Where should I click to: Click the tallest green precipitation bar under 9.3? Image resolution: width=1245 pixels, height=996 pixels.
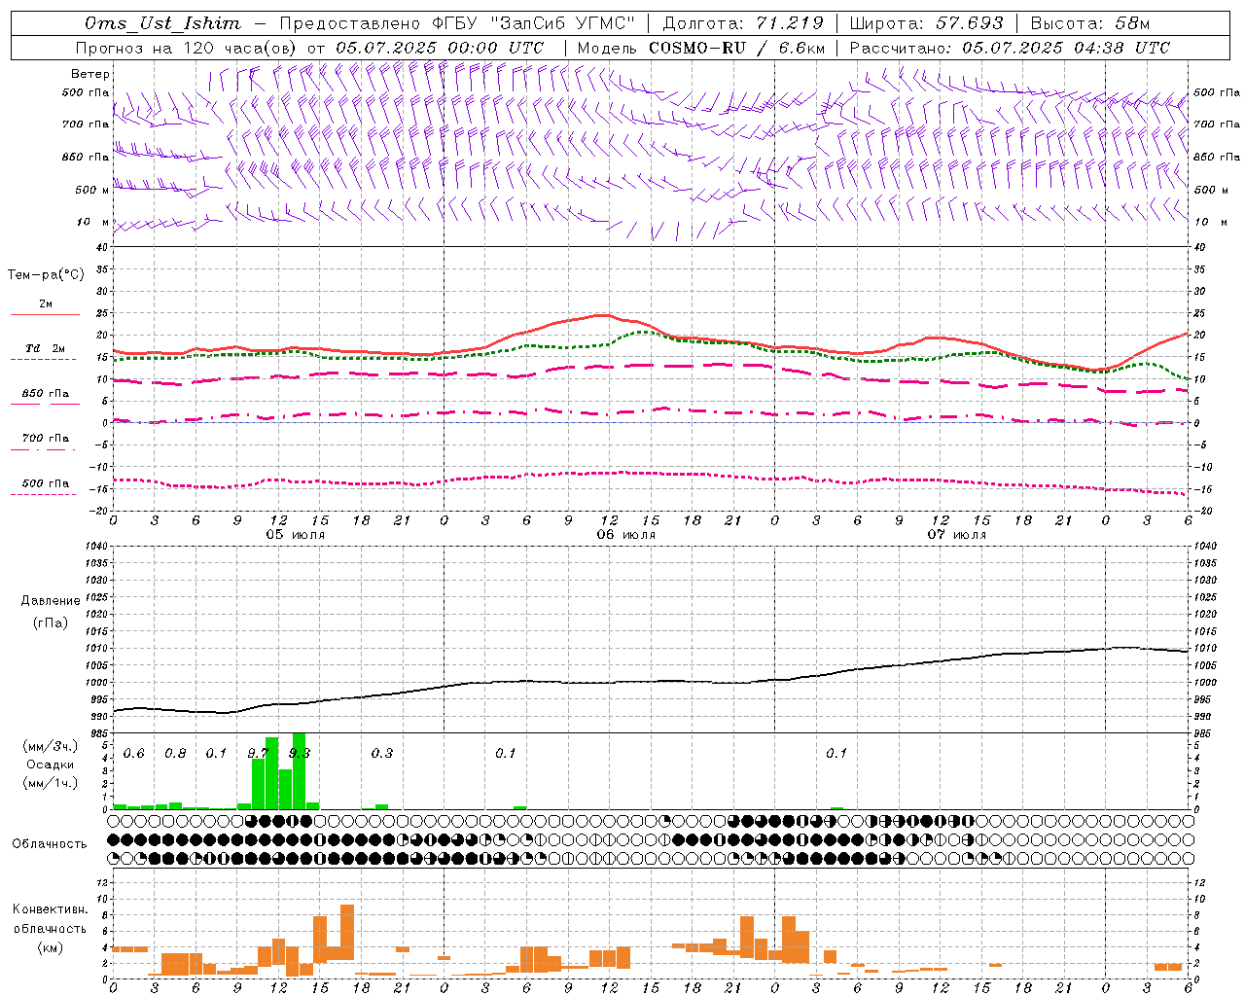pos(299,770)
